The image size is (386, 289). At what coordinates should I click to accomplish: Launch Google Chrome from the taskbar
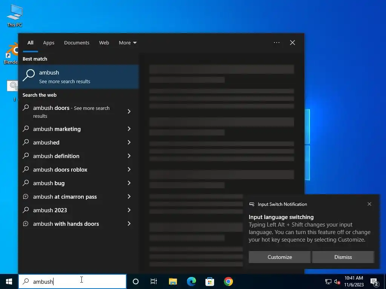(228, 281)
